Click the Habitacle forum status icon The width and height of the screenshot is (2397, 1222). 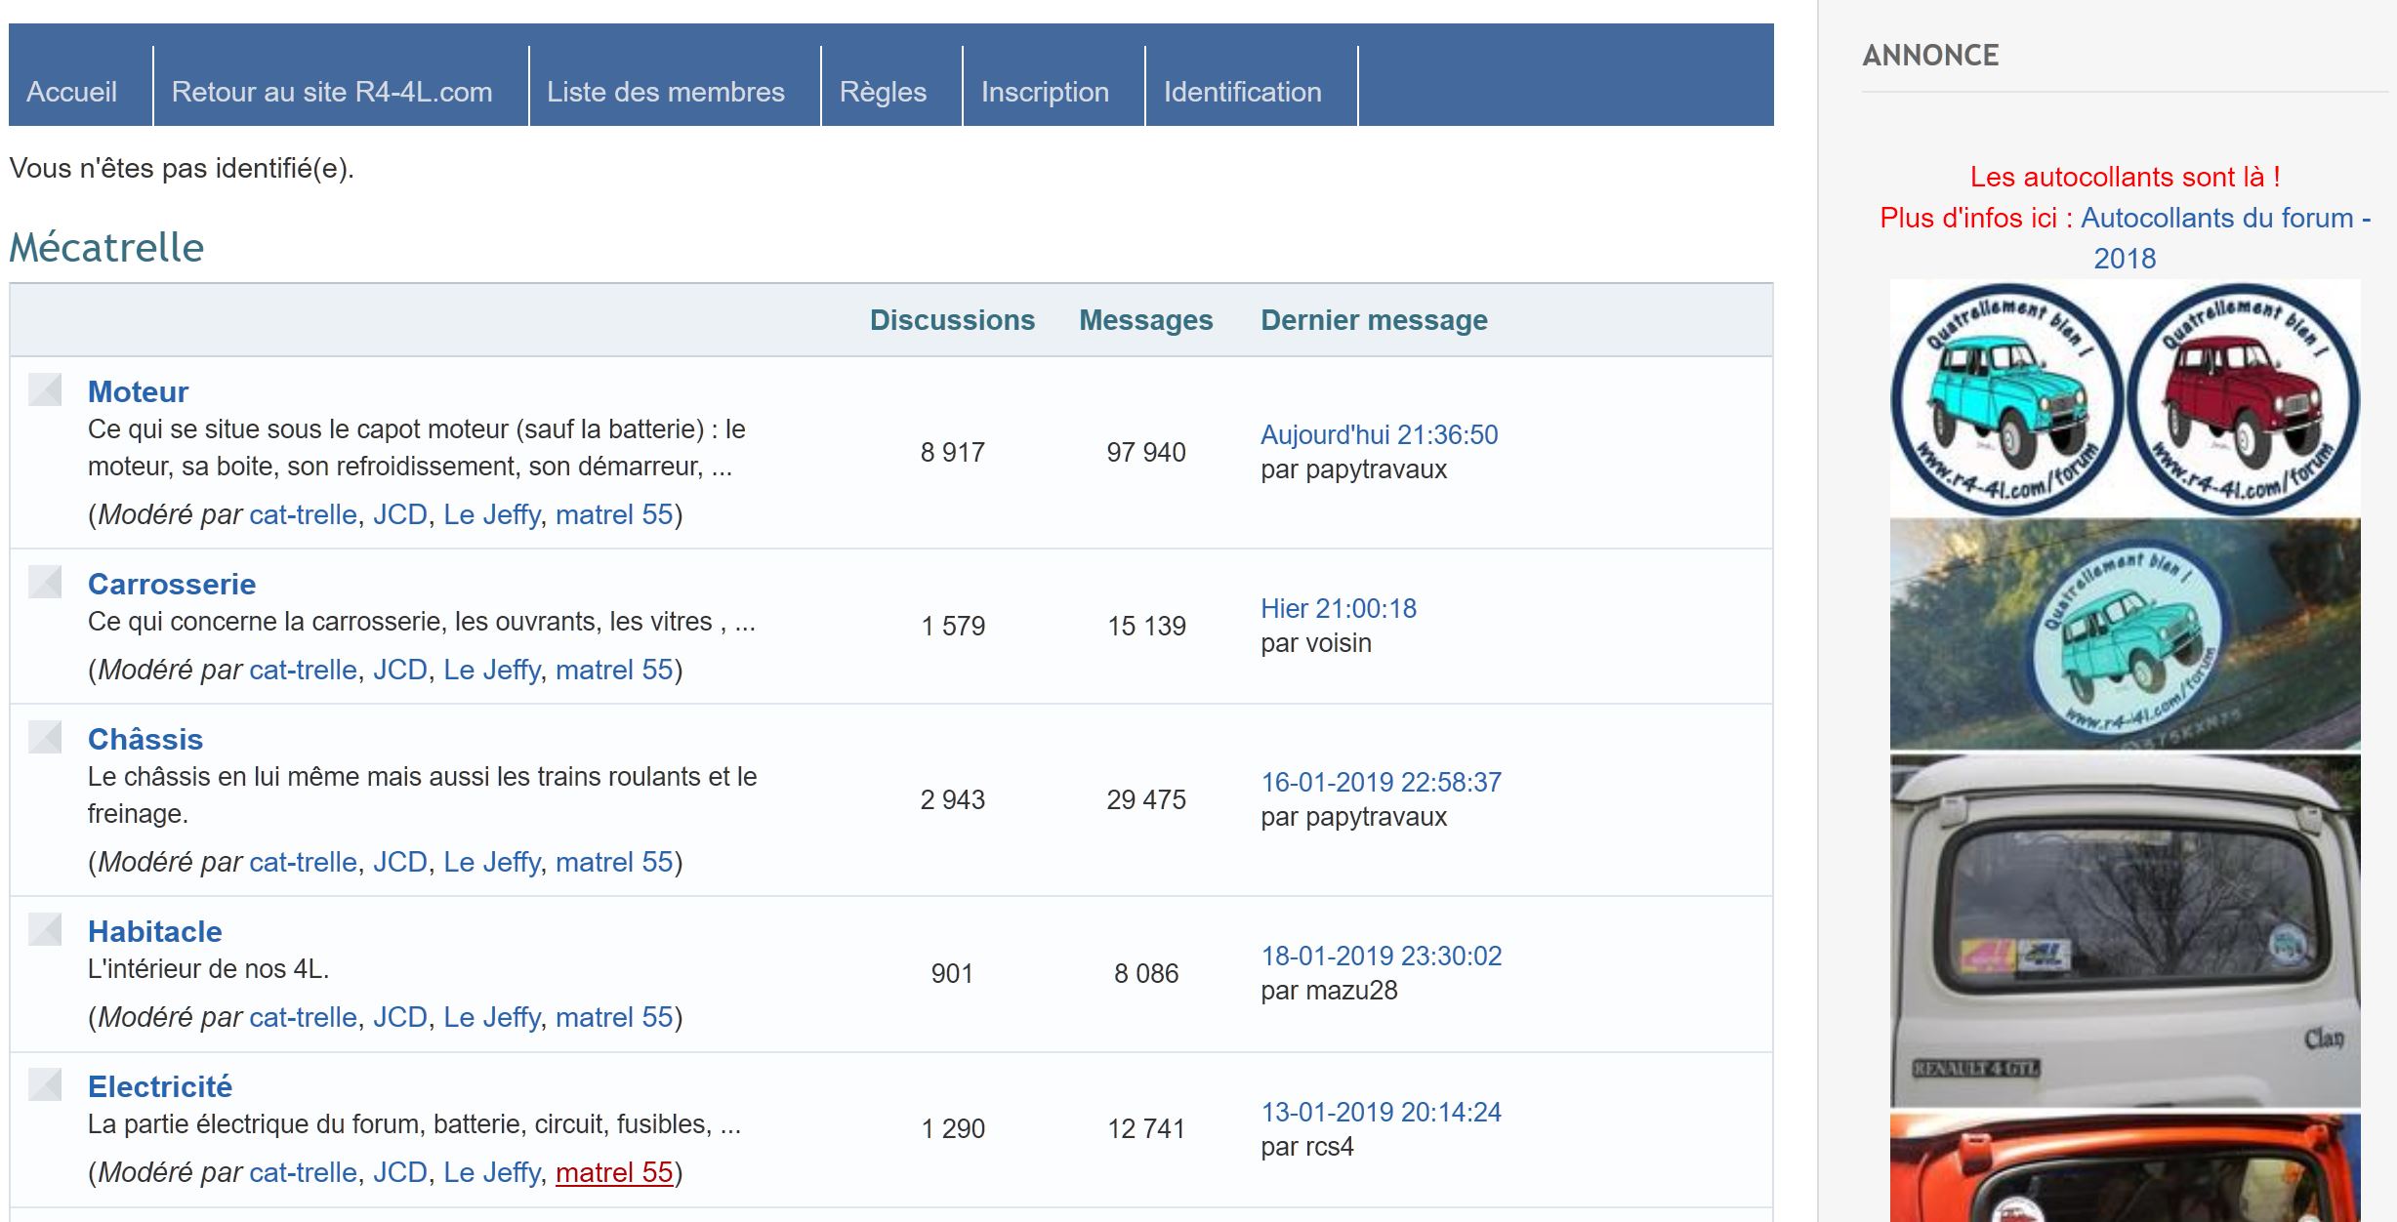click(x=45, y=929)
